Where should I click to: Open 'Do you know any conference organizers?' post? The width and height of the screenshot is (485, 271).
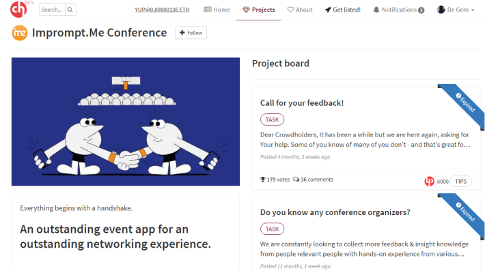(x=335, y=212)
